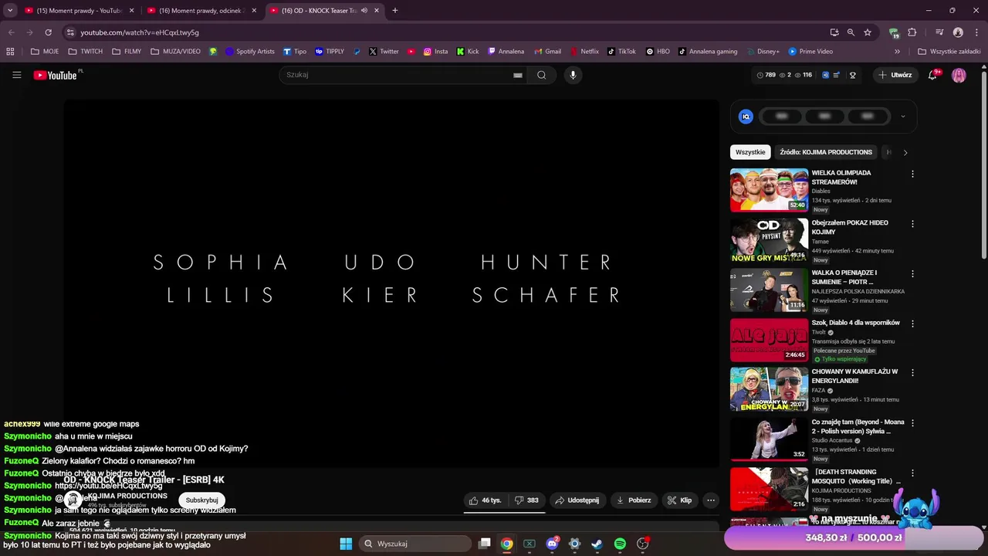
Task: Open the tab search dropdown in Chrome
Action: coord(10,11)
